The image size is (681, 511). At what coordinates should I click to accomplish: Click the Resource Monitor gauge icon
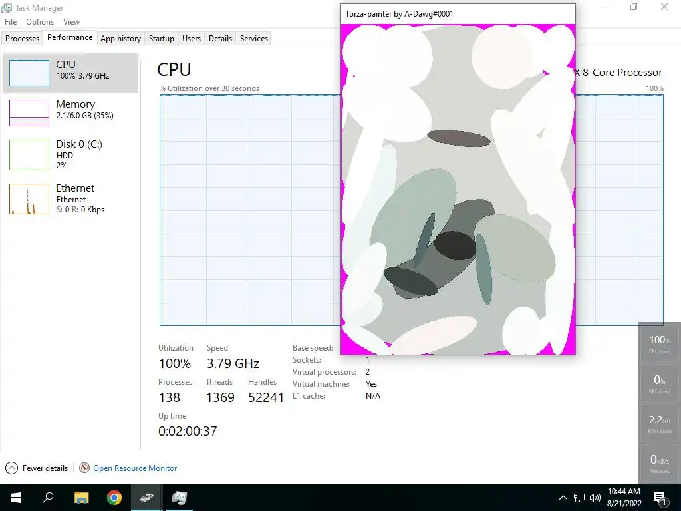(x=84, y=468)
